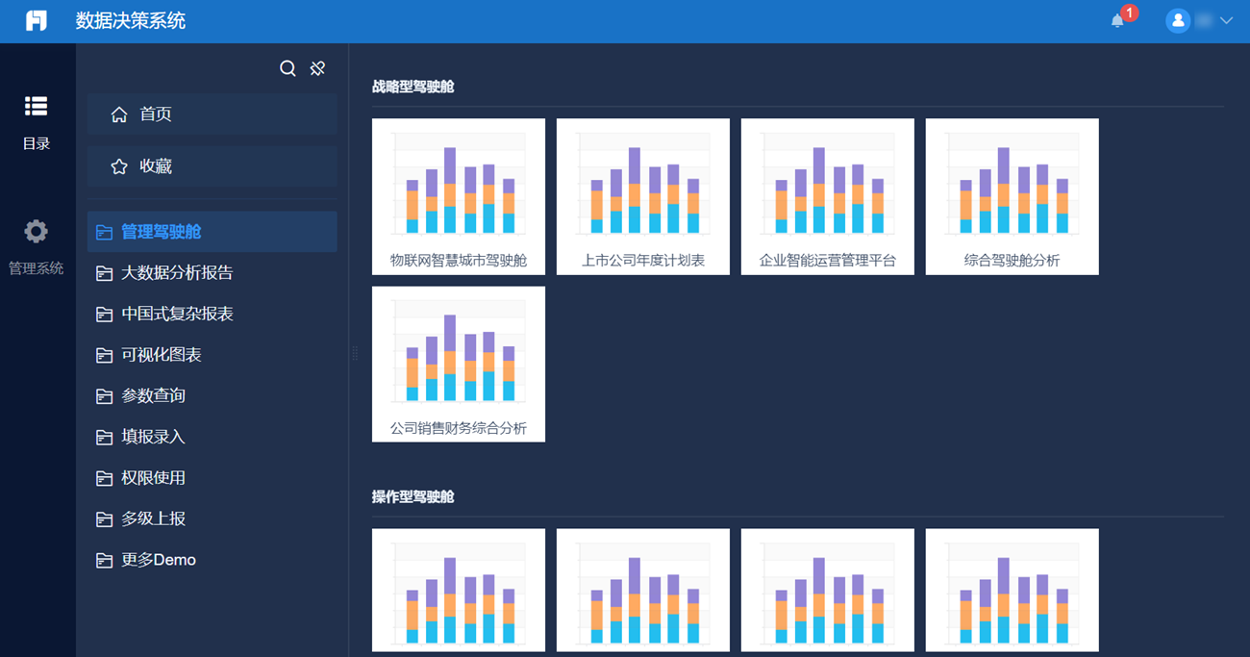Select 管理驾驶舱 in the tree
1250x657 pixels.
(212, 232)
